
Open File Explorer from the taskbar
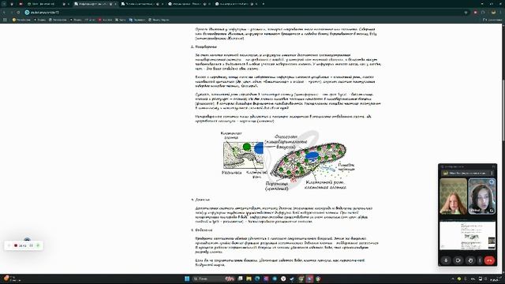pyautogui.click(x=249, y=278)
